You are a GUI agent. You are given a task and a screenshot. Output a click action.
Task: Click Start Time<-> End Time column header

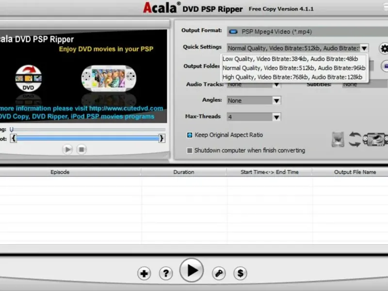[270, 172]
